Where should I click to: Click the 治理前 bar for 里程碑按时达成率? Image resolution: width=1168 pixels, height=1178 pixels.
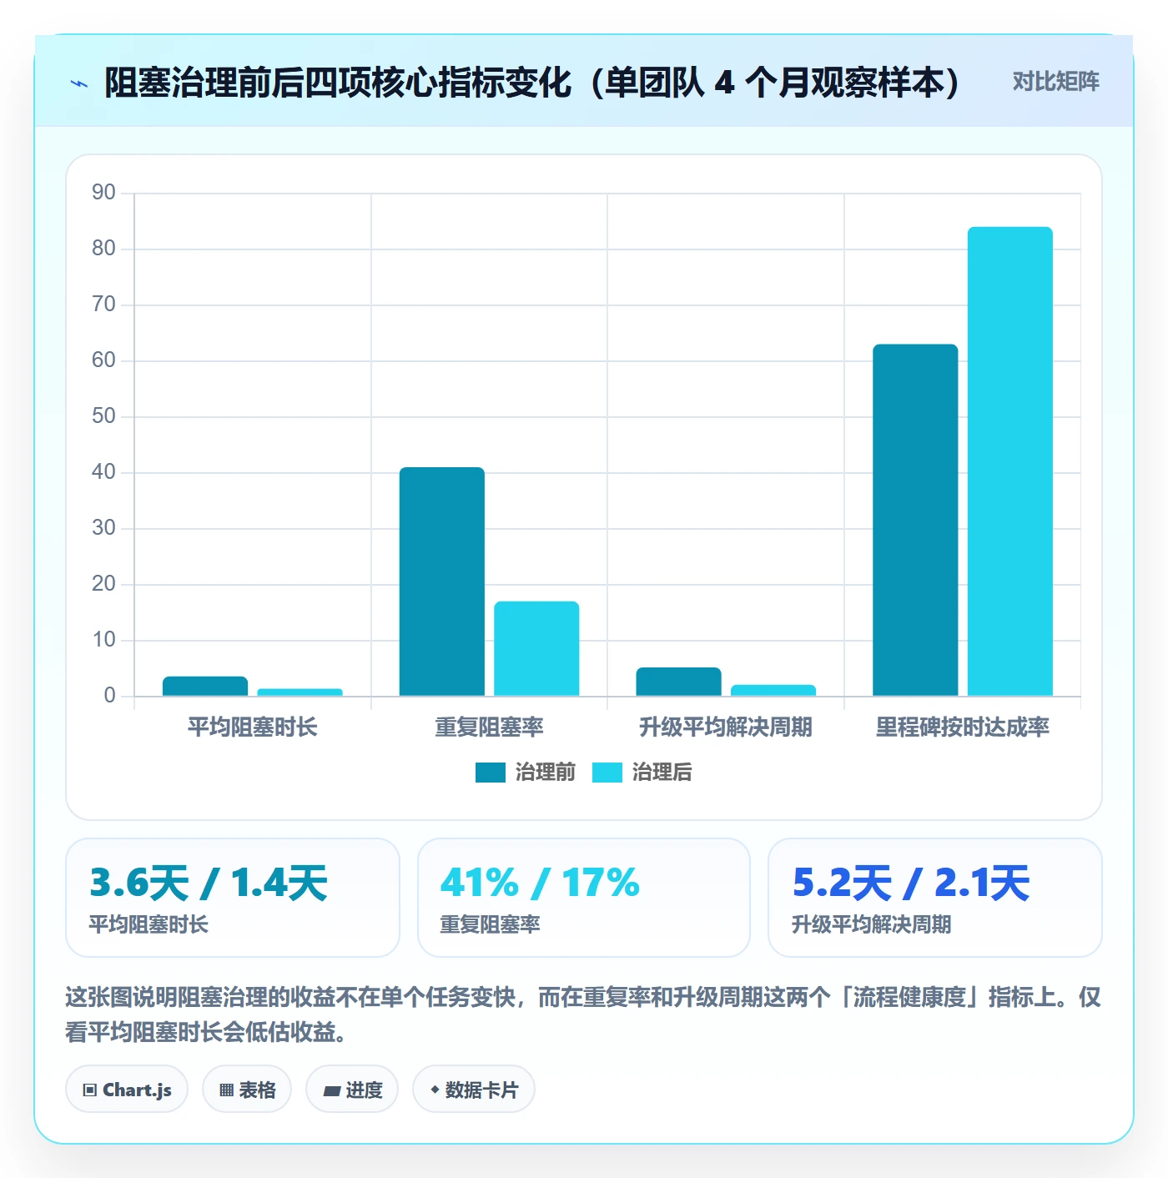point(915,520)
